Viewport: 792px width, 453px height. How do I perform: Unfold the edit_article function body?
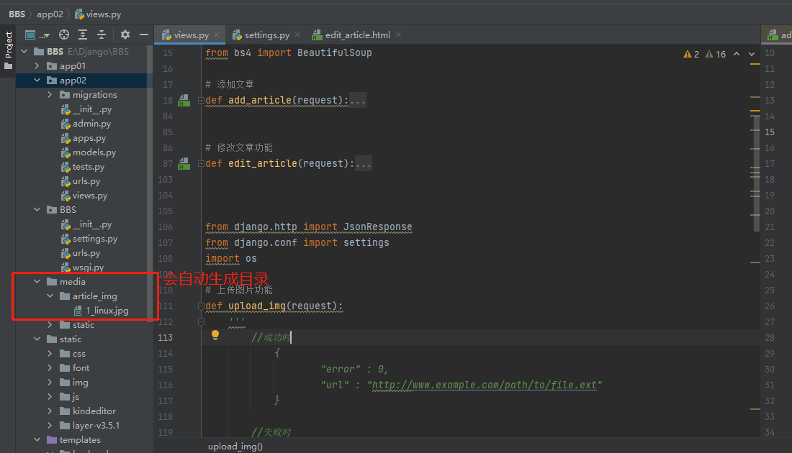[201, 163]
